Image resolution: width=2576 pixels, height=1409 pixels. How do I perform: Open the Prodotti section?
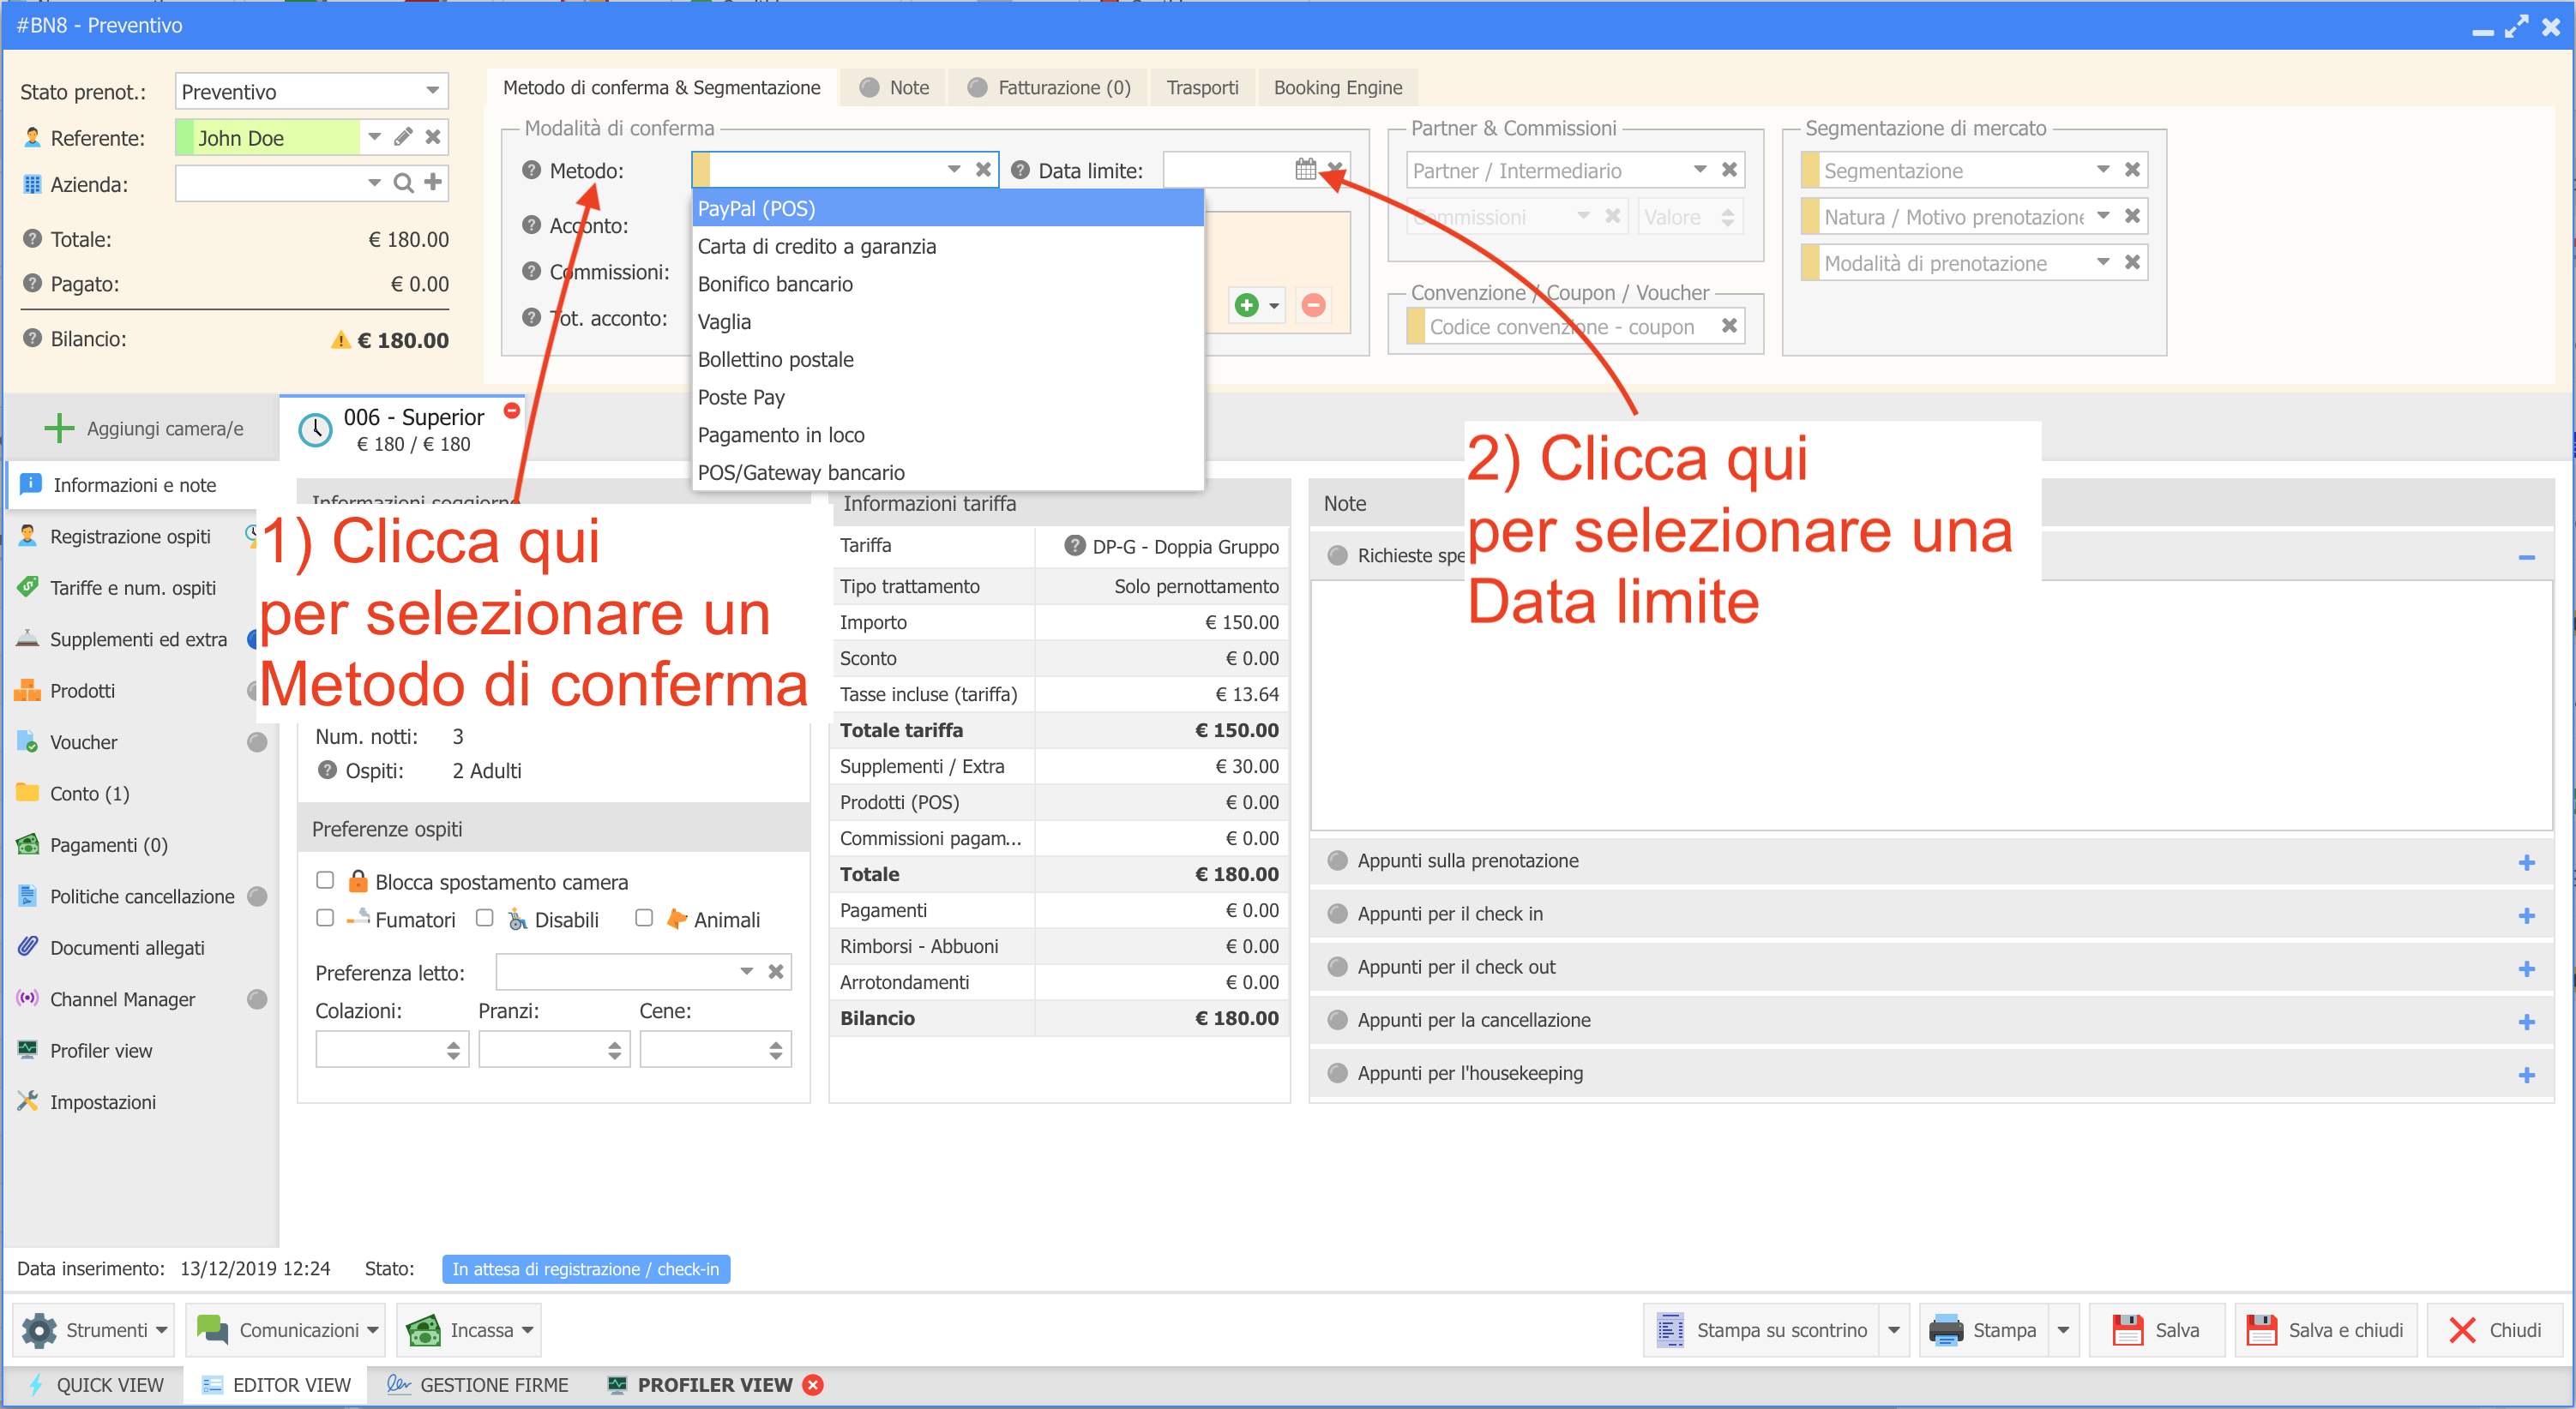click(82, 691)
